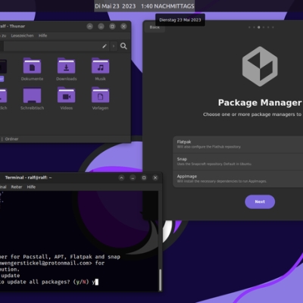Click the Package Manager cube logo

pos(260,67)
